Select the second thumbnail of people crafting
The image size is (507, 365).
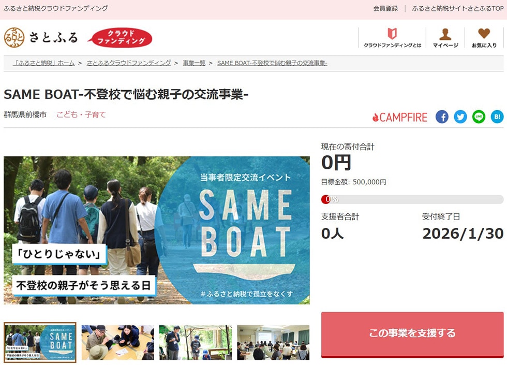(x=117, y=342)
